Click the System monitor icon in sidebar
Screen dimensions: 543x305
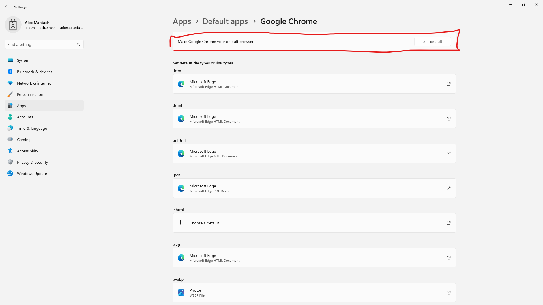coord(10,60)
